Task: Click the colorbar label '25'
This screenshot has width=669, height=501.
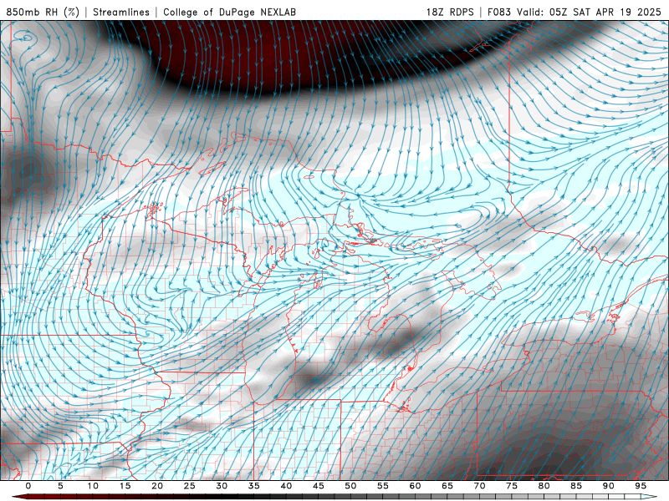Action: coord(190,486)
